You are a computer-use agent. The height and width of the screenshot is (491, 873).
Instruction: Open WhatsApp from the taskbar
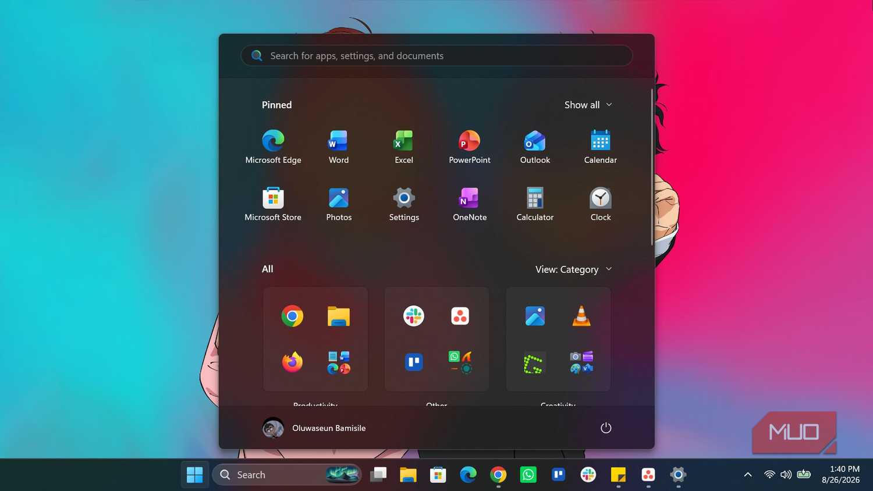(528, 475)
